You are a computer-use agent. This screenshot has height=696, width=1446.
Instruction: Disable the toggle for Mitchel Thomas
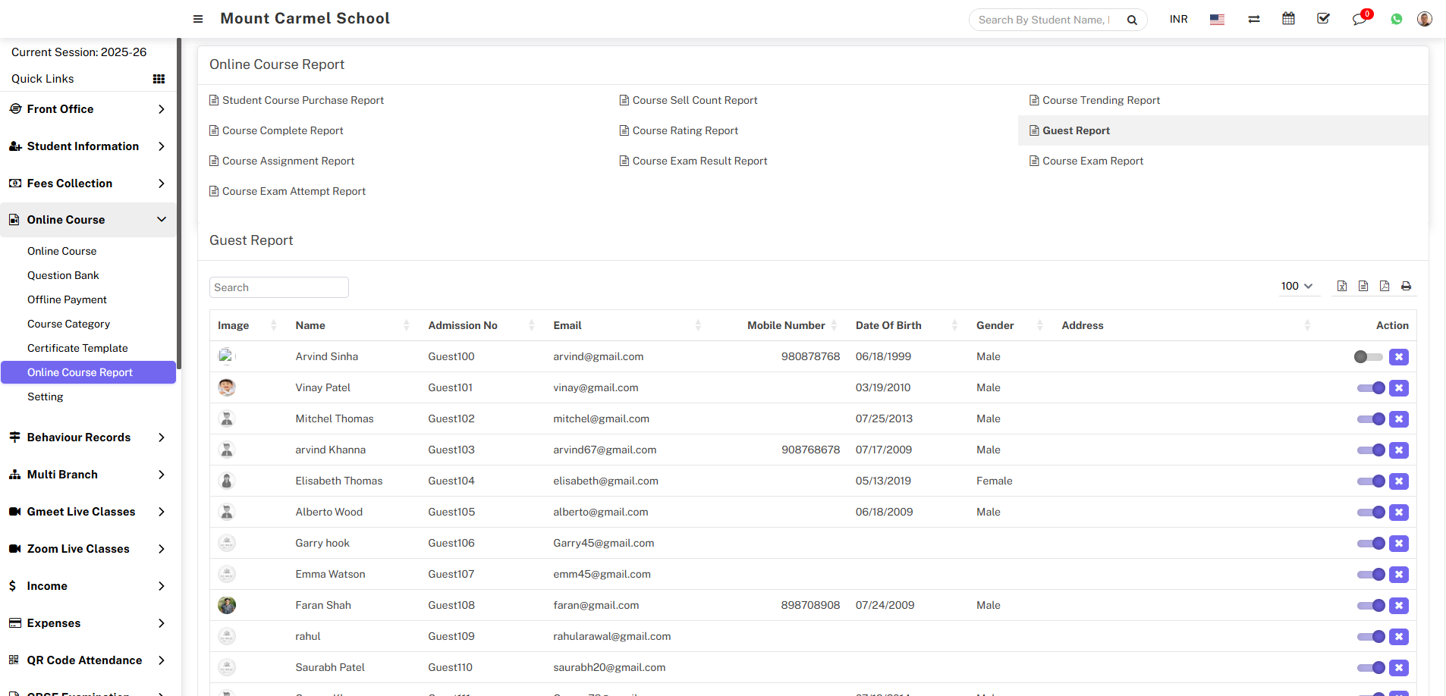coord(1370,419)
